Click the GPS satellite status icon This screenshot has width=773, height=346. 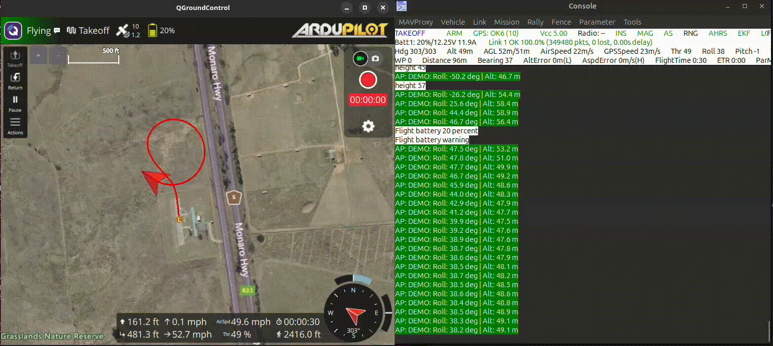click(x=123, y=30)
